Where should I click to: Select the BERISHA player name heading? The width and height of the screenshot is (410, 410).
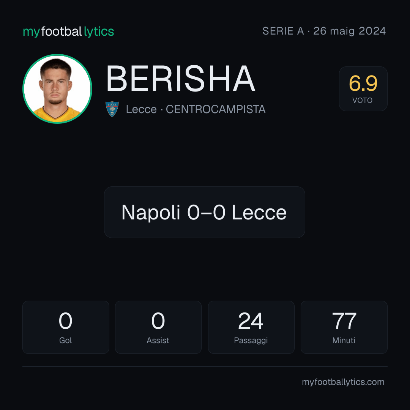181,79
